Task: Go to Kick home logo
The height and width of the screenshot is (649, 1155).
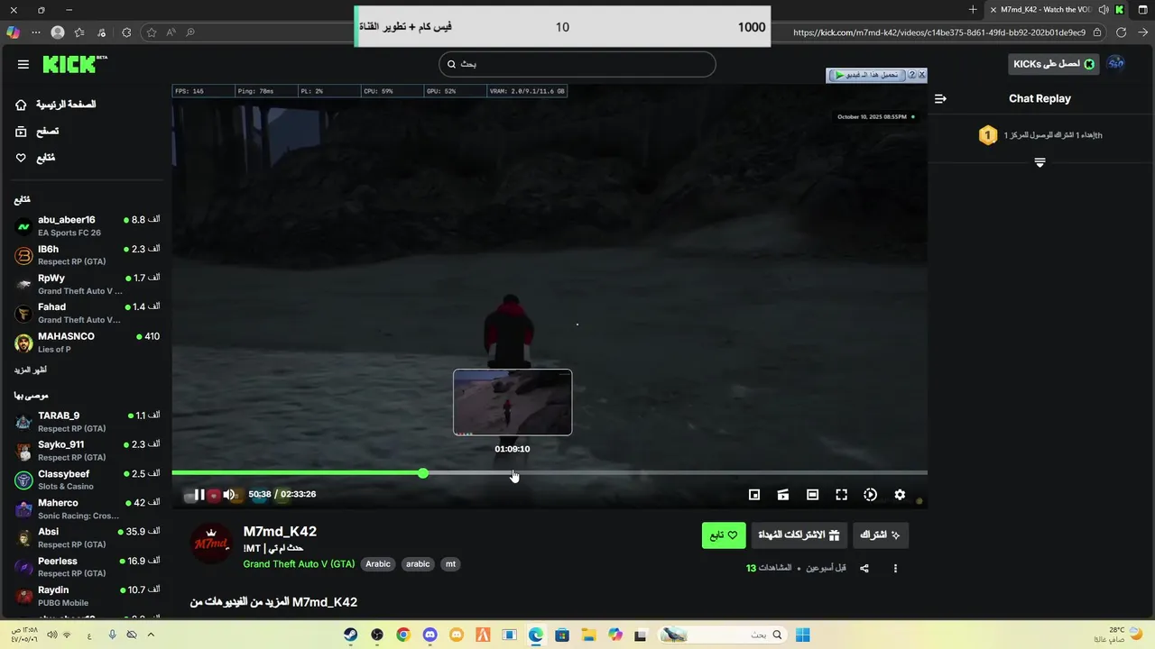Action: (74, 64)
